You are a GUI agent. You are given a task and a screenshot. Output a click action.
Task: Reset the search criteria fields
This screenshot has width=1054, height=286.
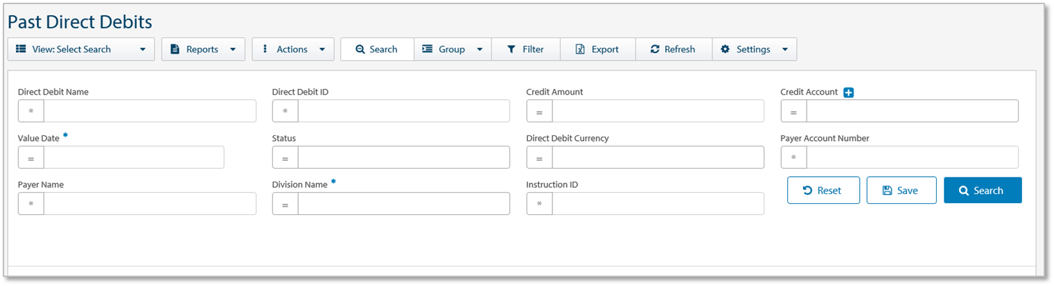pos(823,191)
